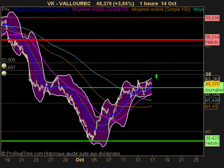Click the VK - VALLOUREC chart title
This screenshot has height=168, width=224.
click(69, 4)
